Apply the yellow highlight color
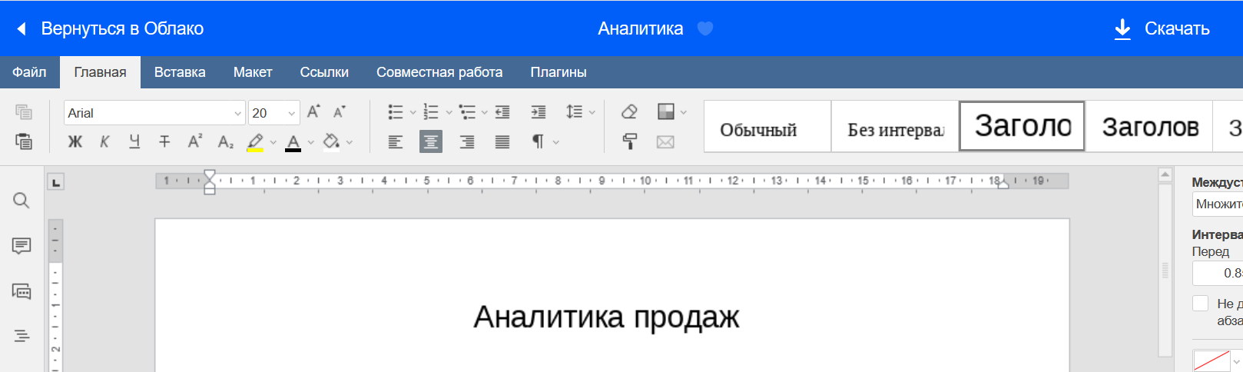This screenshot has width=1243, height=372. (255, 142)
